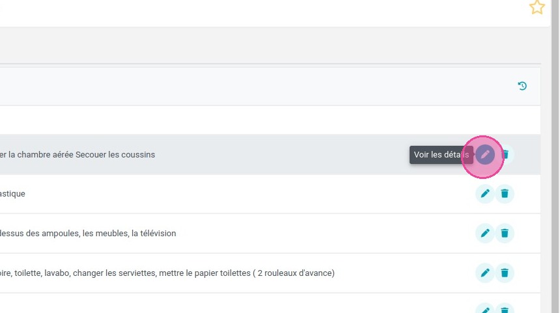Screen dimensions: 560x313
Task: Click the 'Voir les détails' tooltip label
Action: [441, 155]
